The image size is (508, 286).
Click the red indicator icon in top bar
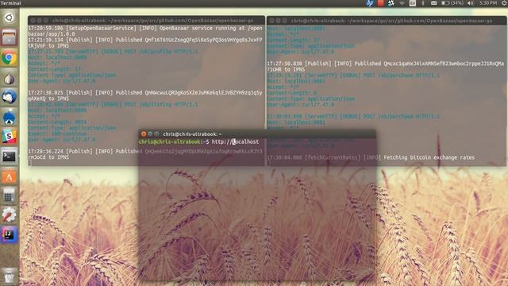coord(381,3)
